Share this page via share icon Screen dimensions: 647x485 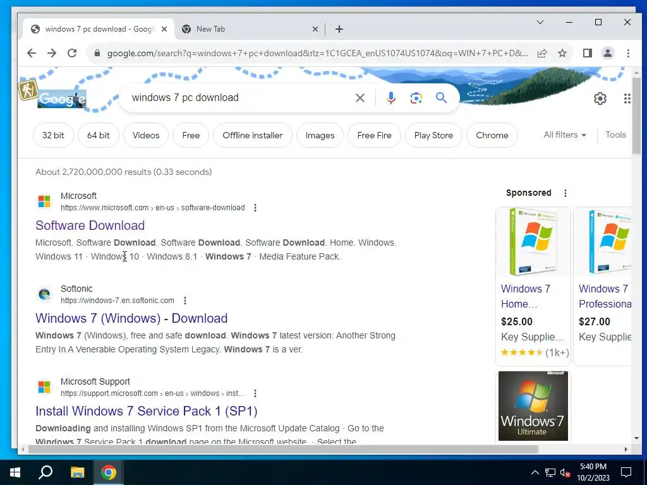click(542, 53)
